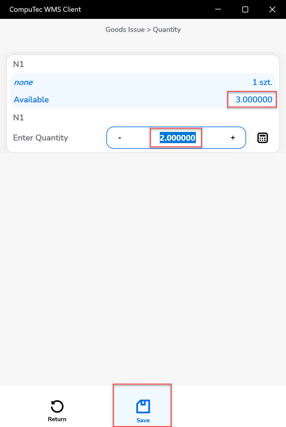Click the Quantity breadcrumb text
Screen dimensions: 286x427
pos(167,30)
